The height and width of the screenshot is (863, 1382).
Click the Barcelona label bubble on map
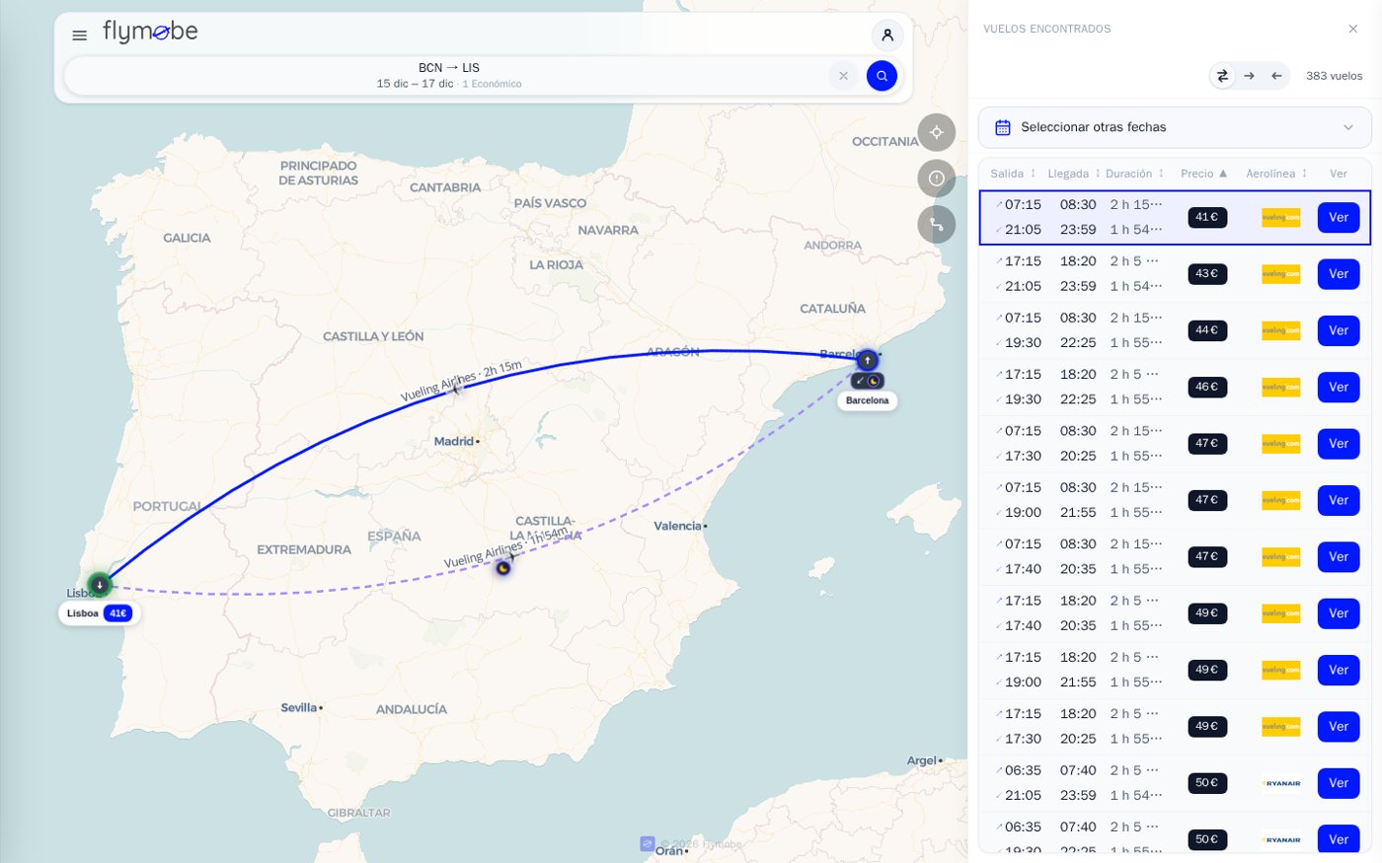[x=868, y=400]
